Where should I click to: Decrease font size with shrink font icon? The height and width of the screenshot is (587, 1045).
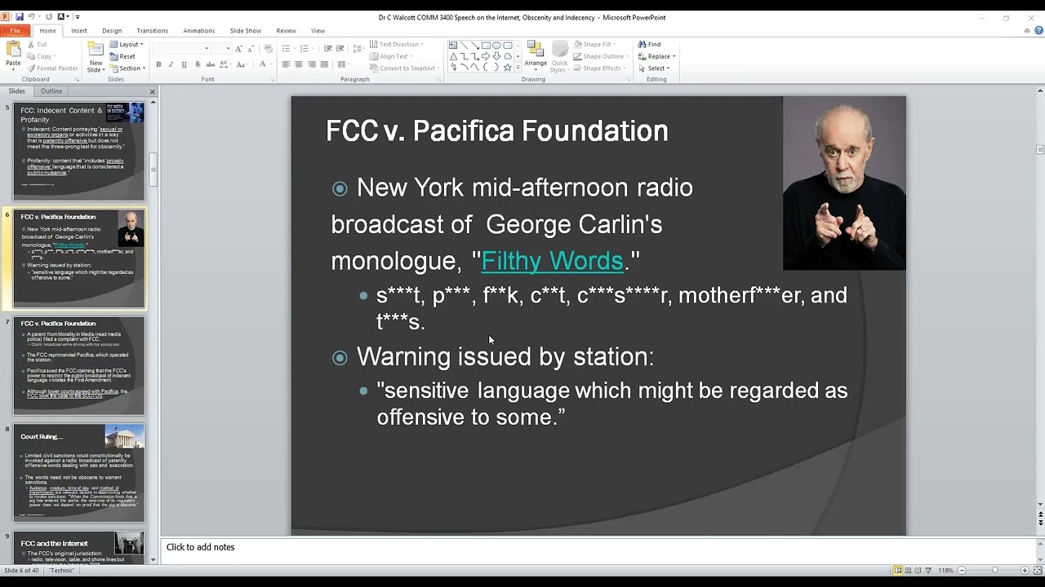[x=250, y=49]
